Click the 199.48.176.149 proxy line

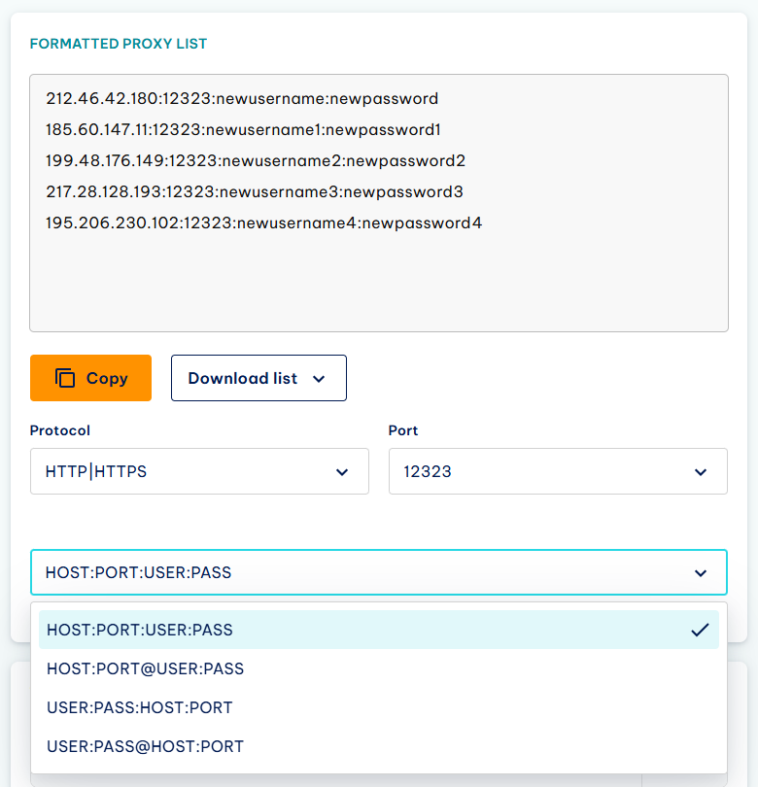pos(256,160)
